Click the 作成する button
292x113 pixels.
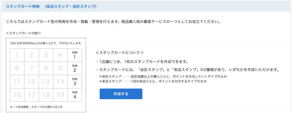(x=121, y=94)
